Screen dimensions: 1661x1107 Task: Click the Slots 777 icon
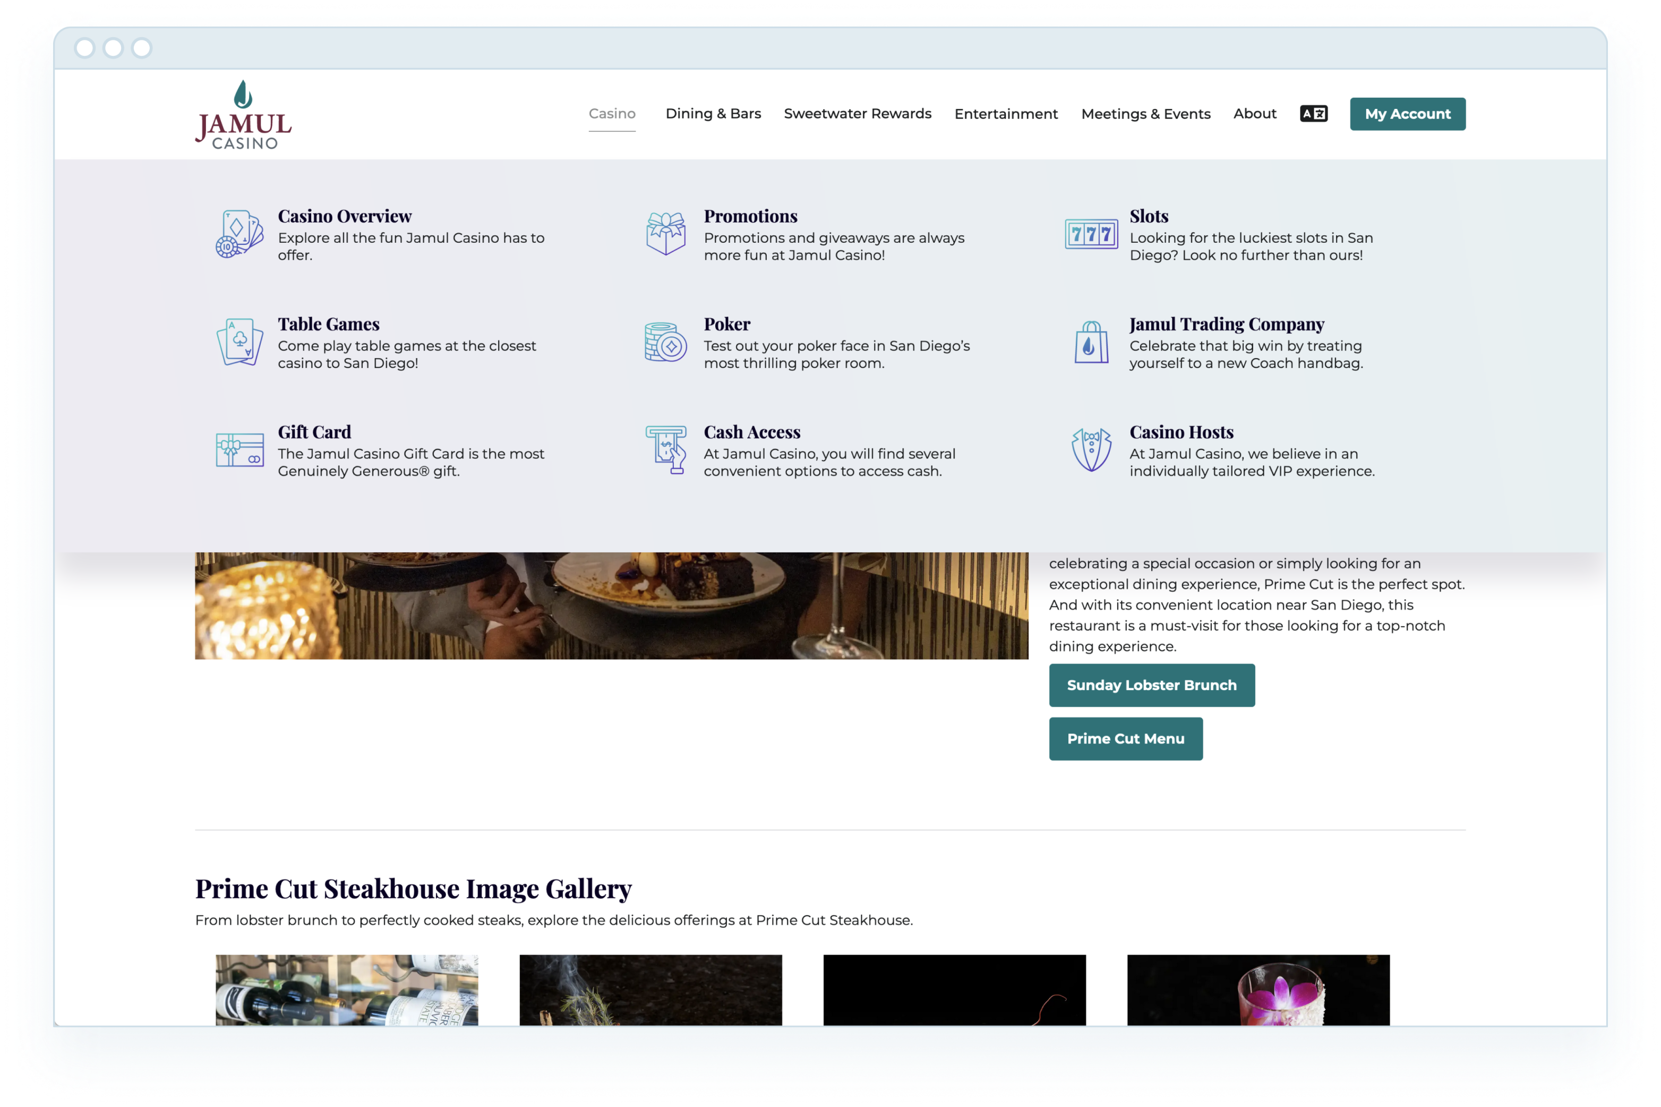(1091, 234)
